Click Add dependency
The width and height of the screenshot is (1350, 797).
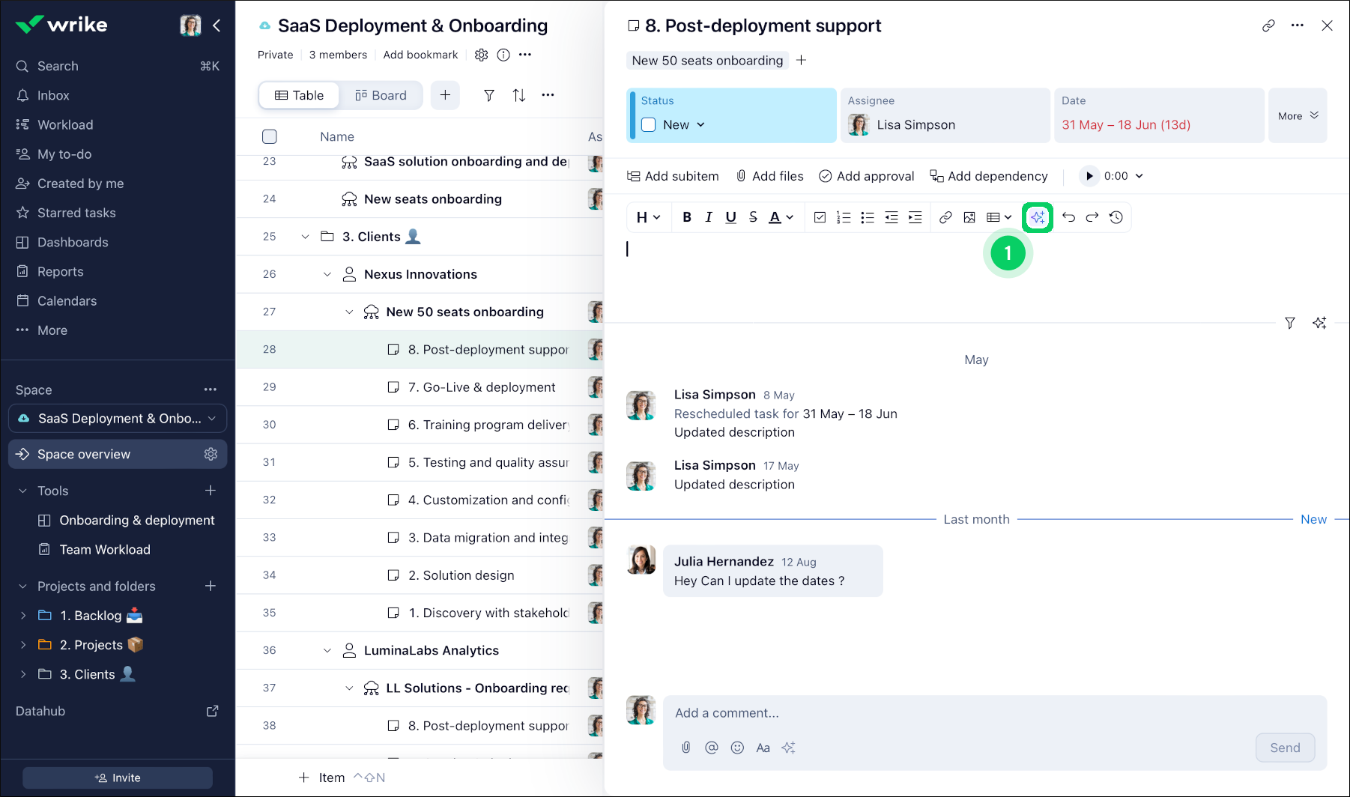click(989, 176)
